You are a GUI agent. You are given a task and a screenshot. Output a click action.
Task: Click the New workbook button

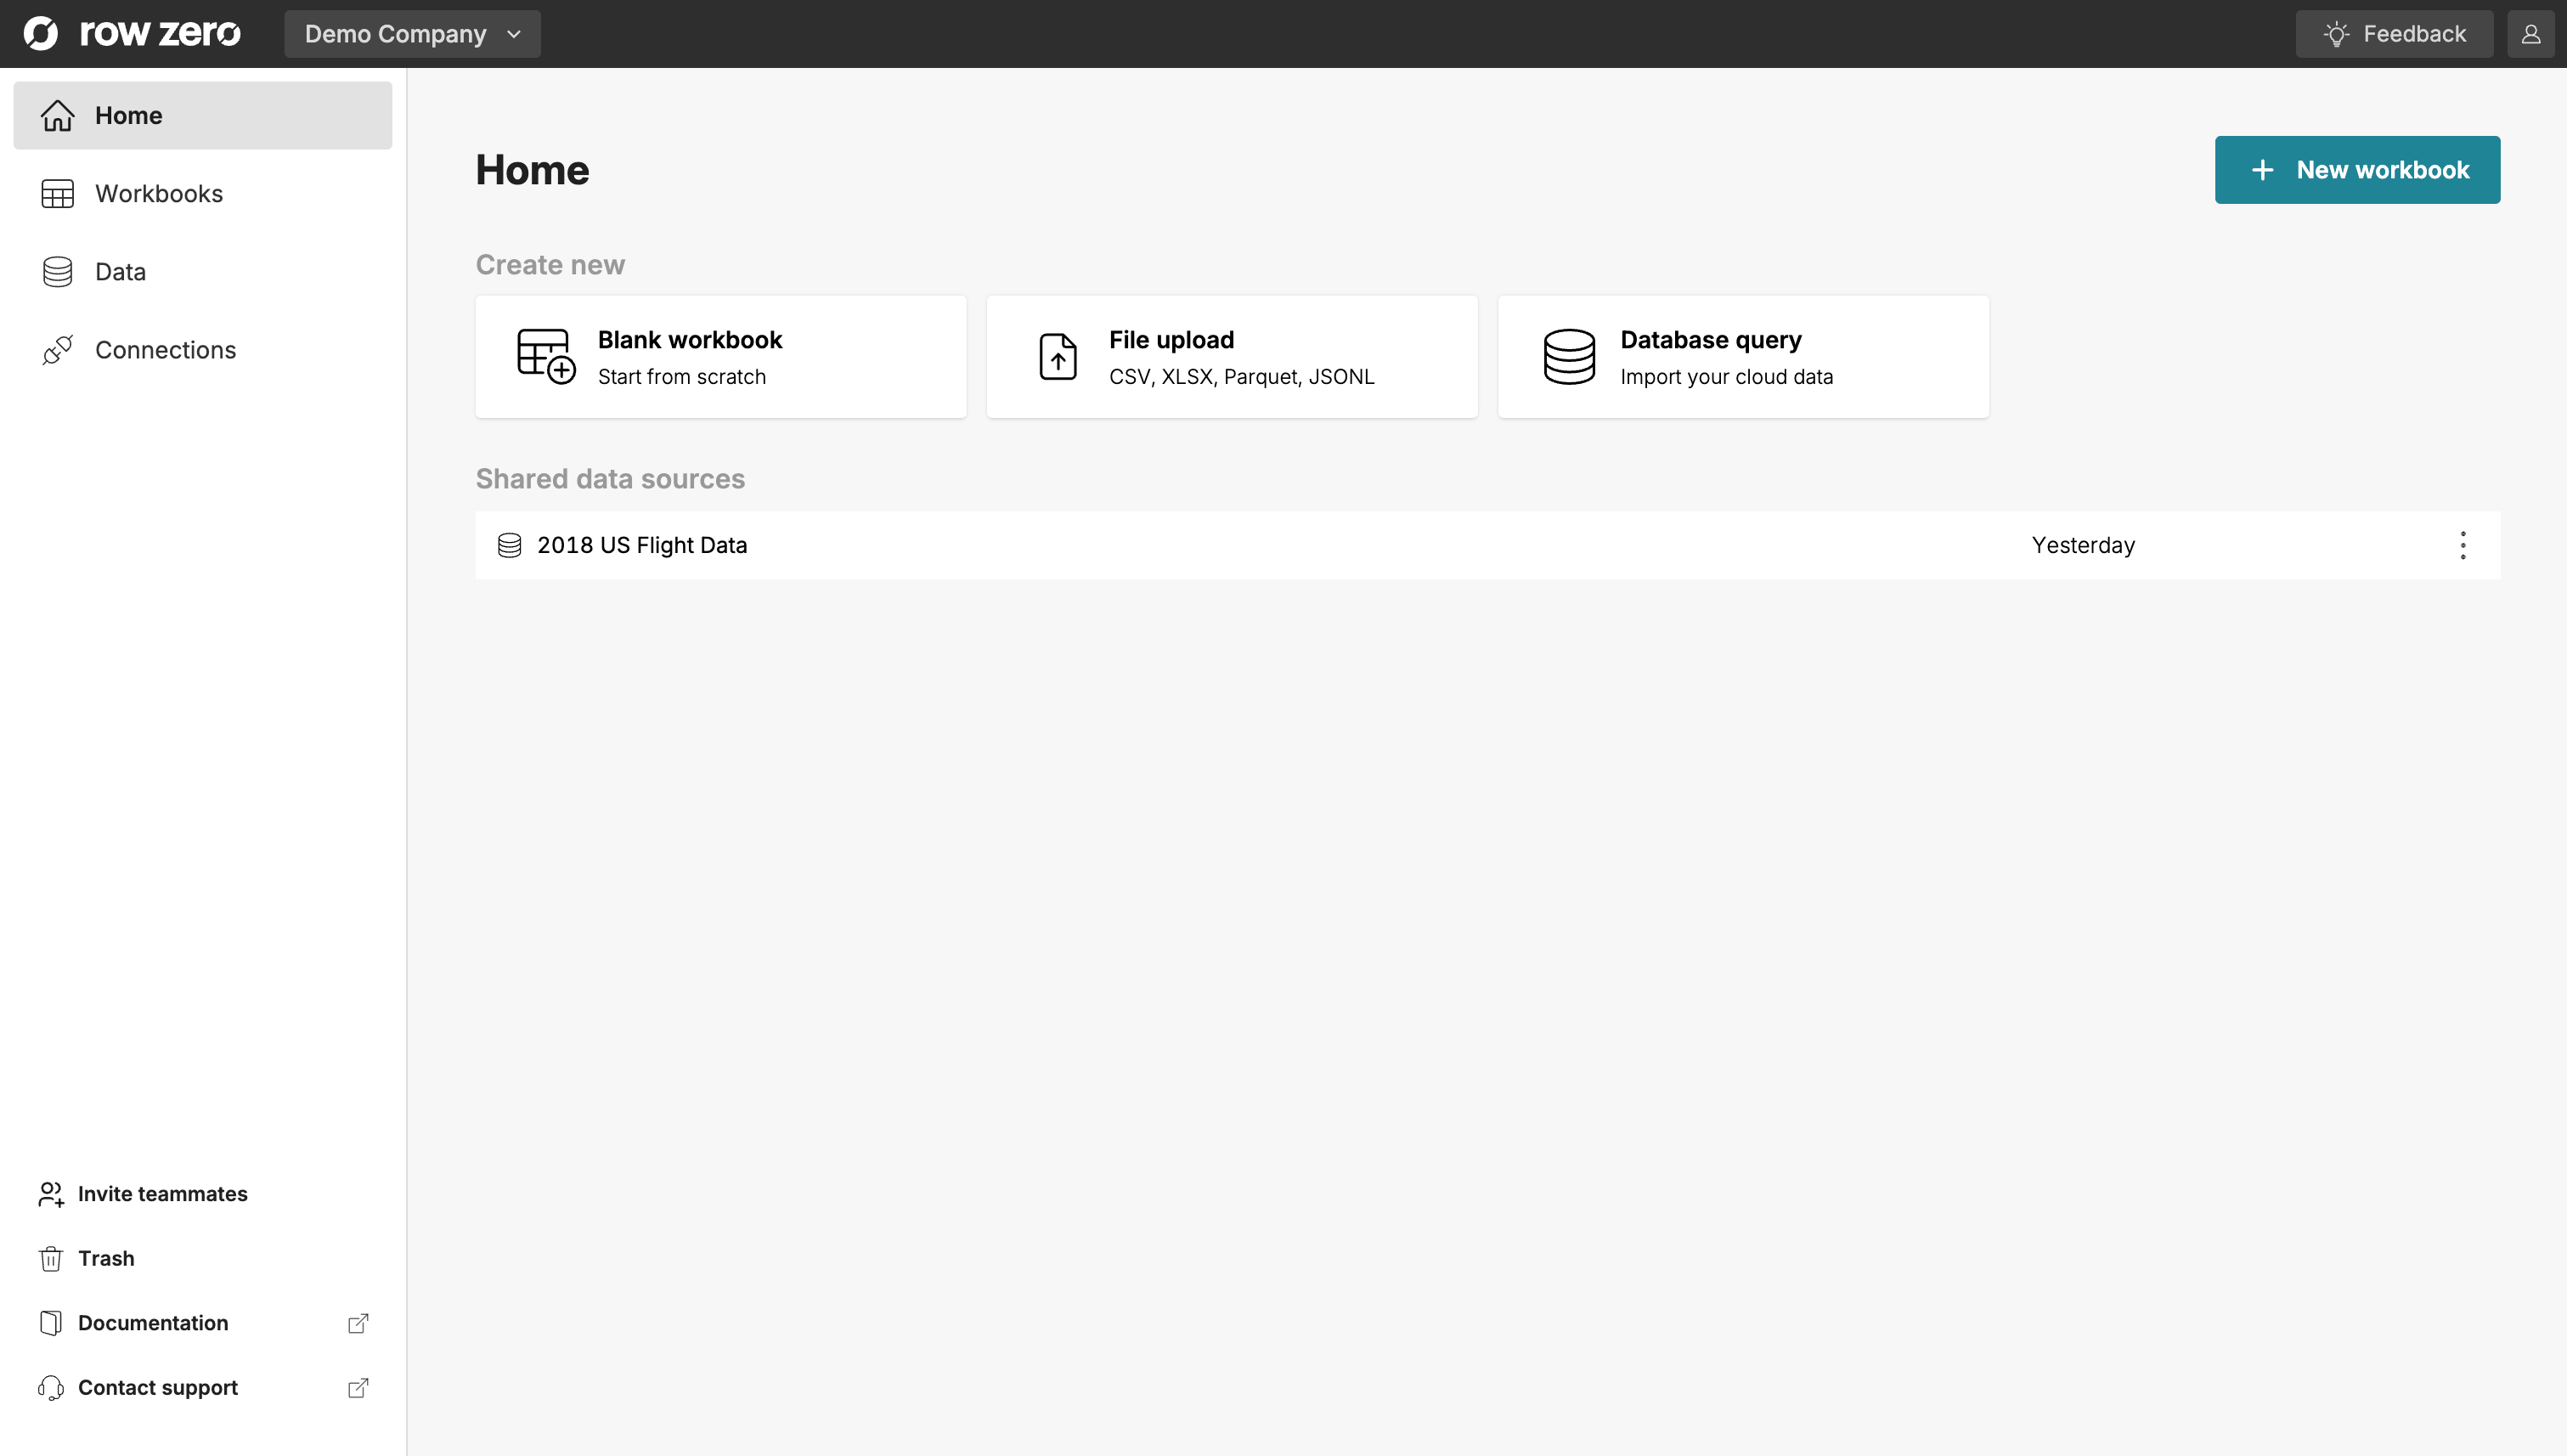point(2357,170)
